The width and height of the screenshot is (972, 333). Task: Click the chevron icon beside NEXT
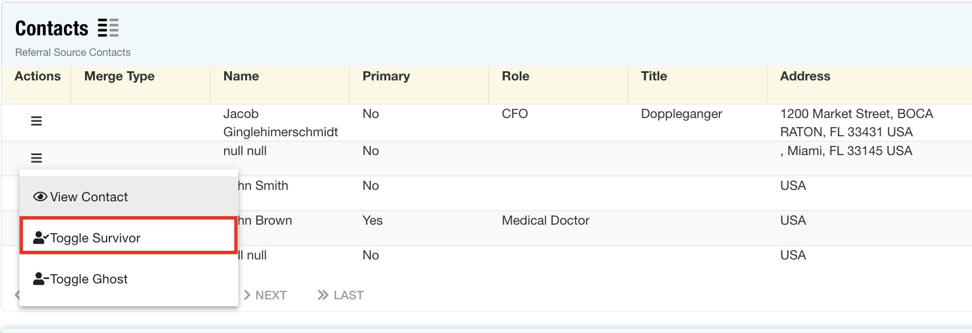tap(248, 295)
